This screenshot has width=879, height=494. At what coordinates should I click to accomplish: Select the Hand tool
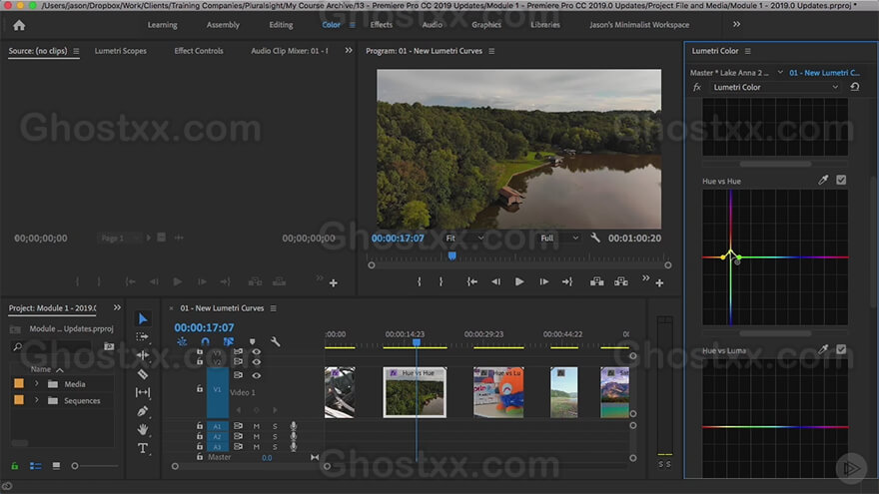coord(143,429)
